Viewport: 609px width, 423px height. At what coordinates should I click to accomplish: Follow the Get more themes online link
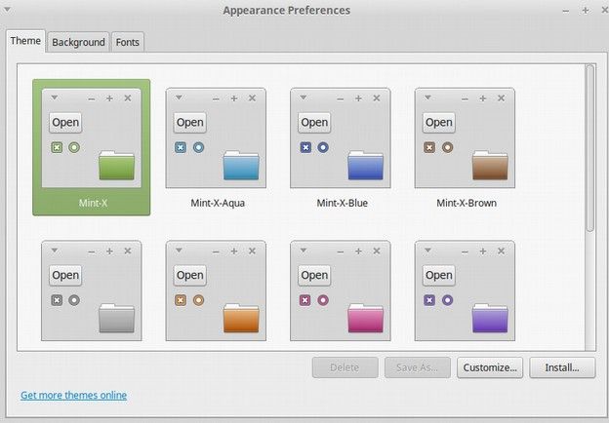tap(74, 395)
